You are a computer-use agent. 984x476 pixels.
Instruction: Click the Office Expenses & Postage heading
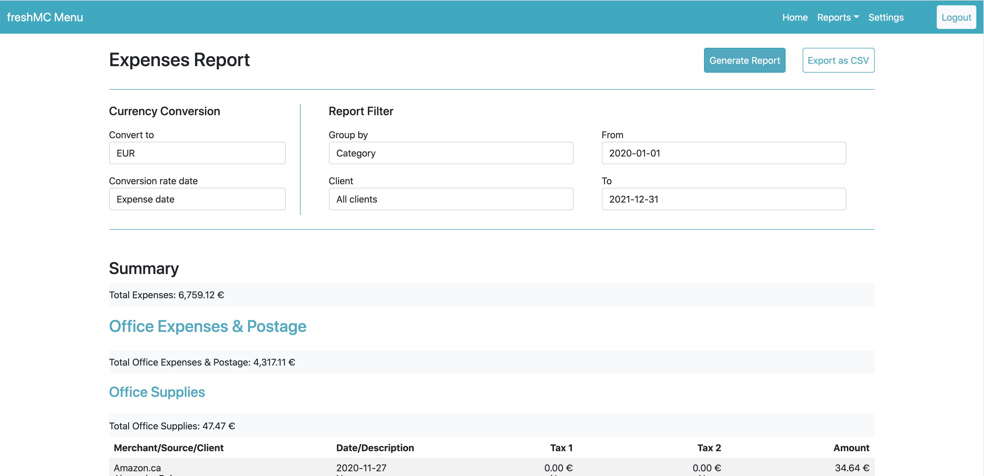click(207, 326)
